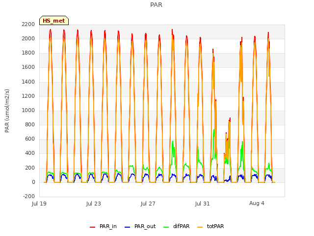Toggle the totPAR legend entry
The height and width of the screenshot is (236, 314).
pos(210,226)
